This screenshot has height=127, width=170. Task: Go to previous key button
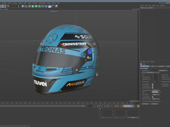tap(98, 106)
